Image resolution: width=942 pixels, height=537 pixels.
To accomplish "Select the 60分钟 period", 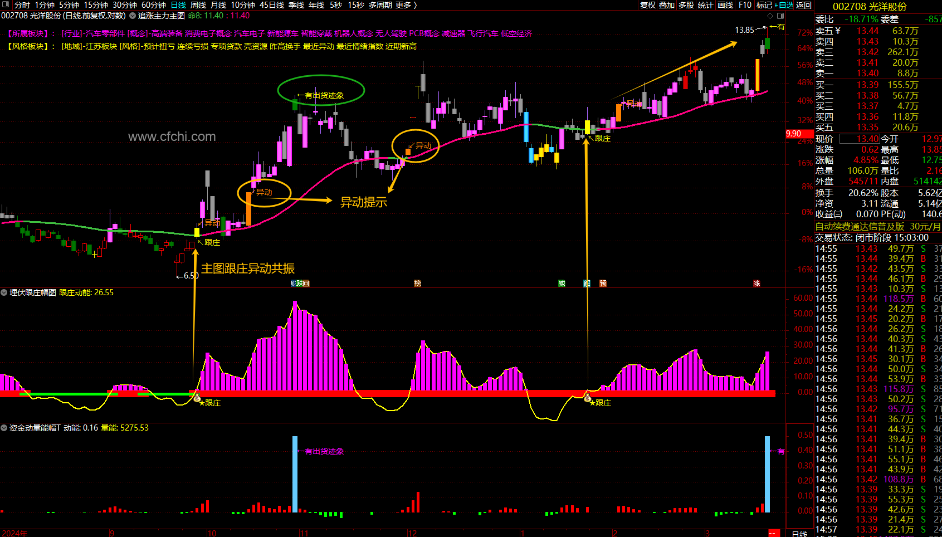I will tap(154, 5).
